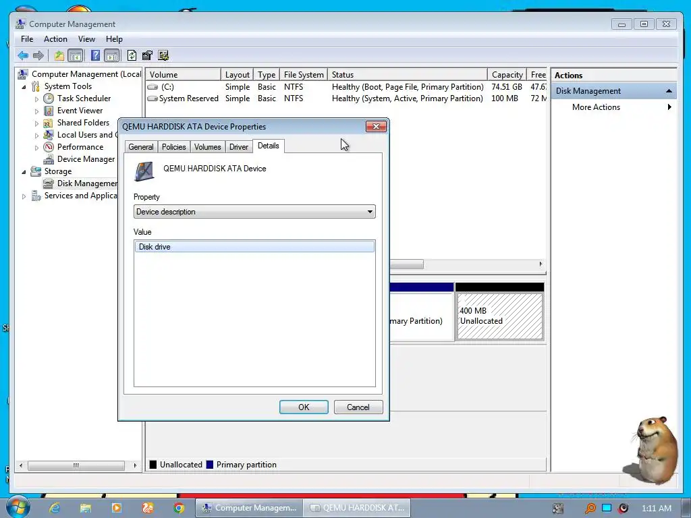
Task: Click Cancel in the Properties dialog
Action: 358,407
